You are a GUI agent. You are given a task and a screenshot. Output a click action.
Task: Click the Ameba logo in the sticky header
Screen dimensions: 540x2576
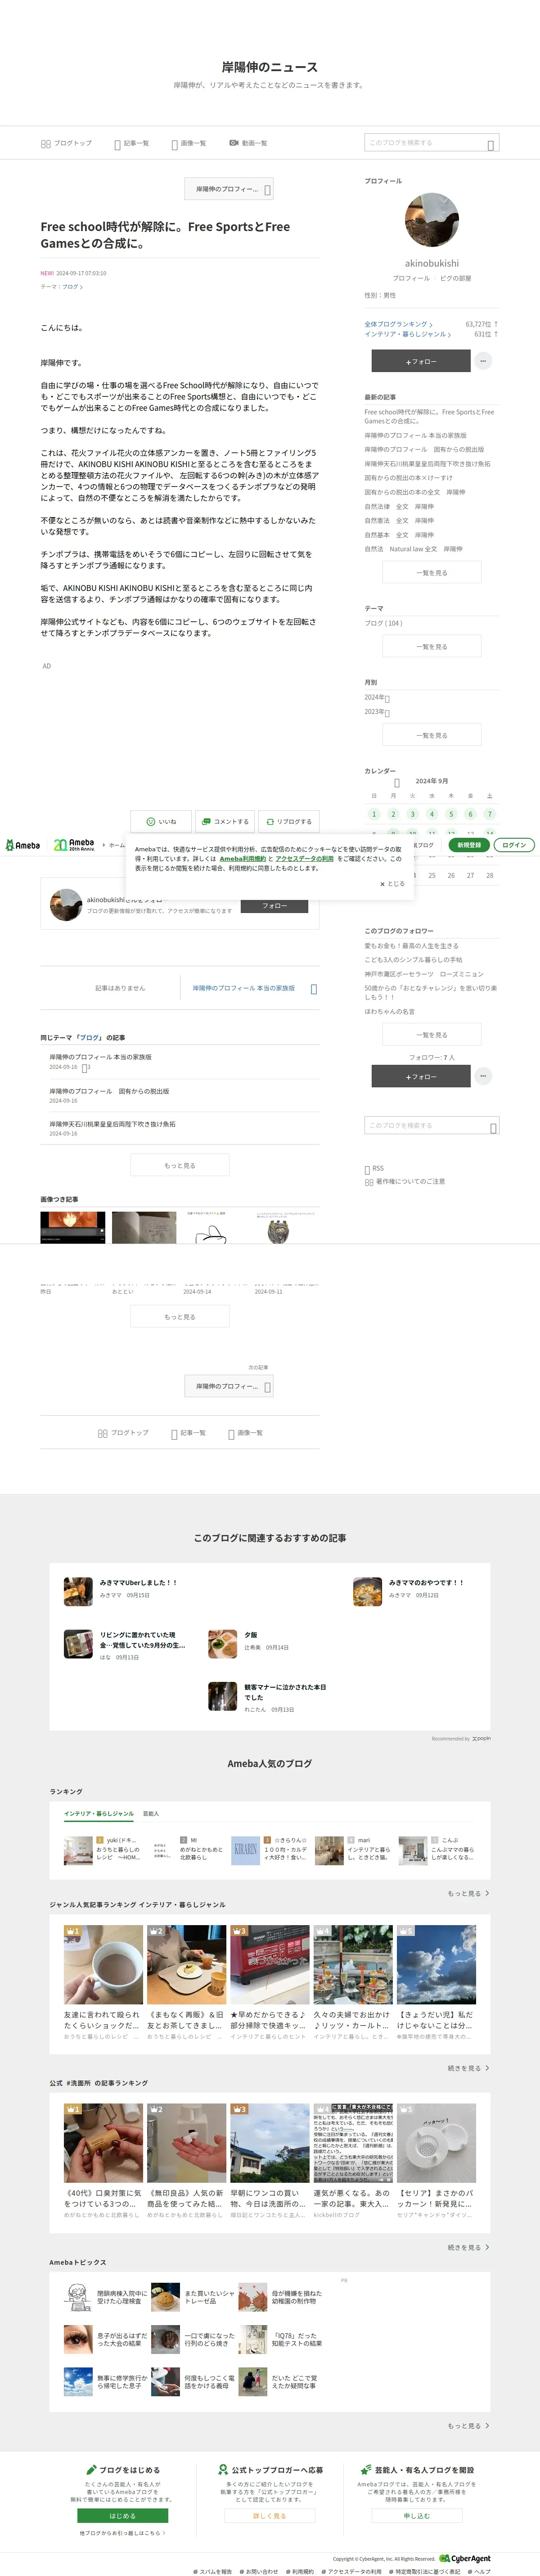[23, 845]
